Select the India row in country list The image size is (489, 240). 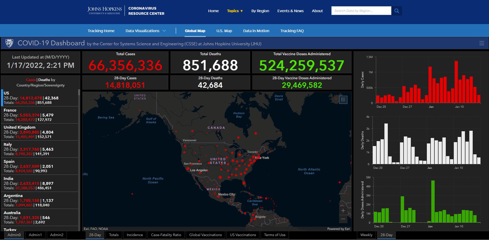40,183
